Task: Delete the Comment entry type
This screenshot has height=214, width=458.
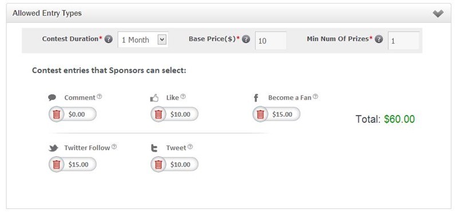Action: pos(56,114)
